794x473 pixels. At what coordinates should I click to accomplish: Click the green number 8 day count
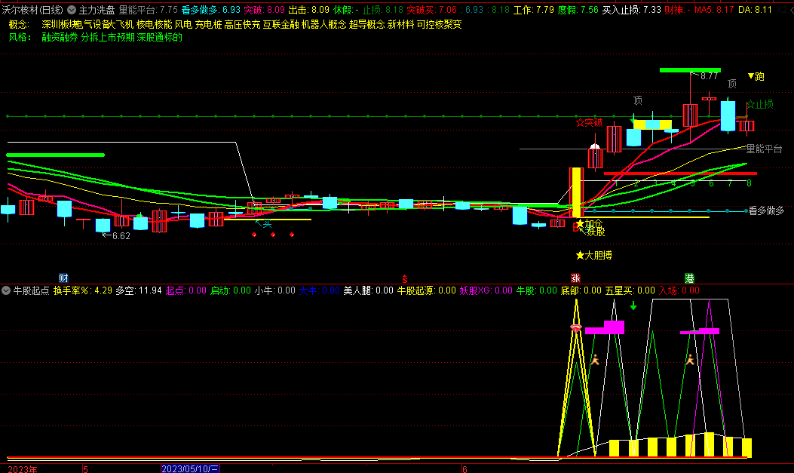749,183
